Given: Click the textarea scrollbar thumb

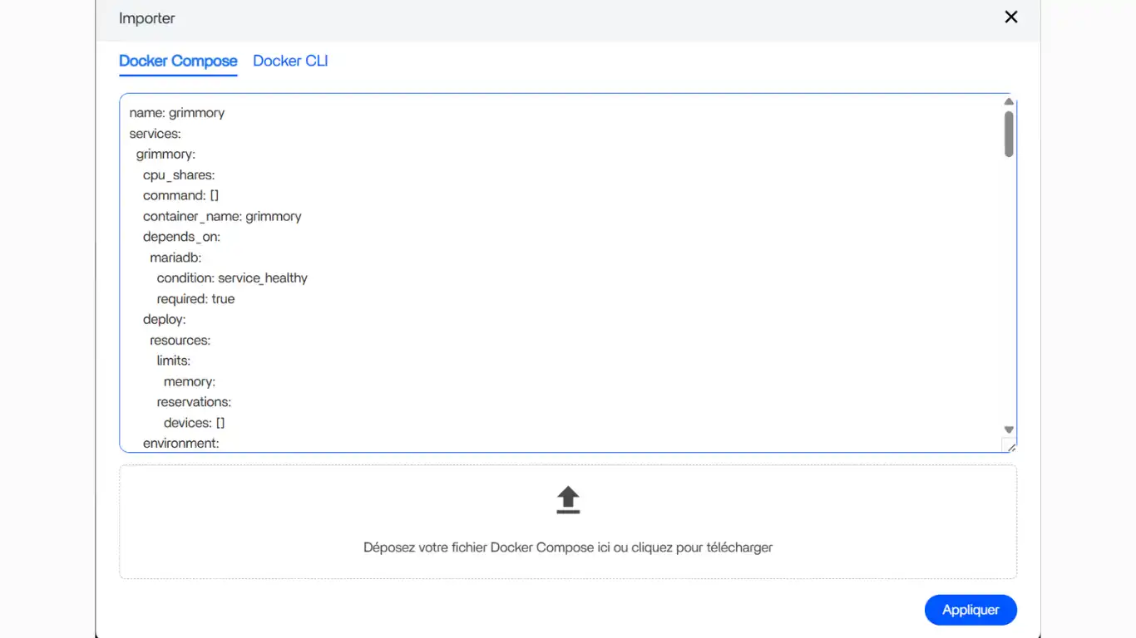Looking at the screenshot, I should point(1009,134).
